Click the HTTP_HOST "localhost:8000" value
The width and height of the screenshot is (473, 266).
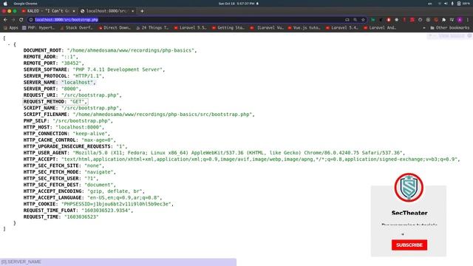(x=80, y=127)
